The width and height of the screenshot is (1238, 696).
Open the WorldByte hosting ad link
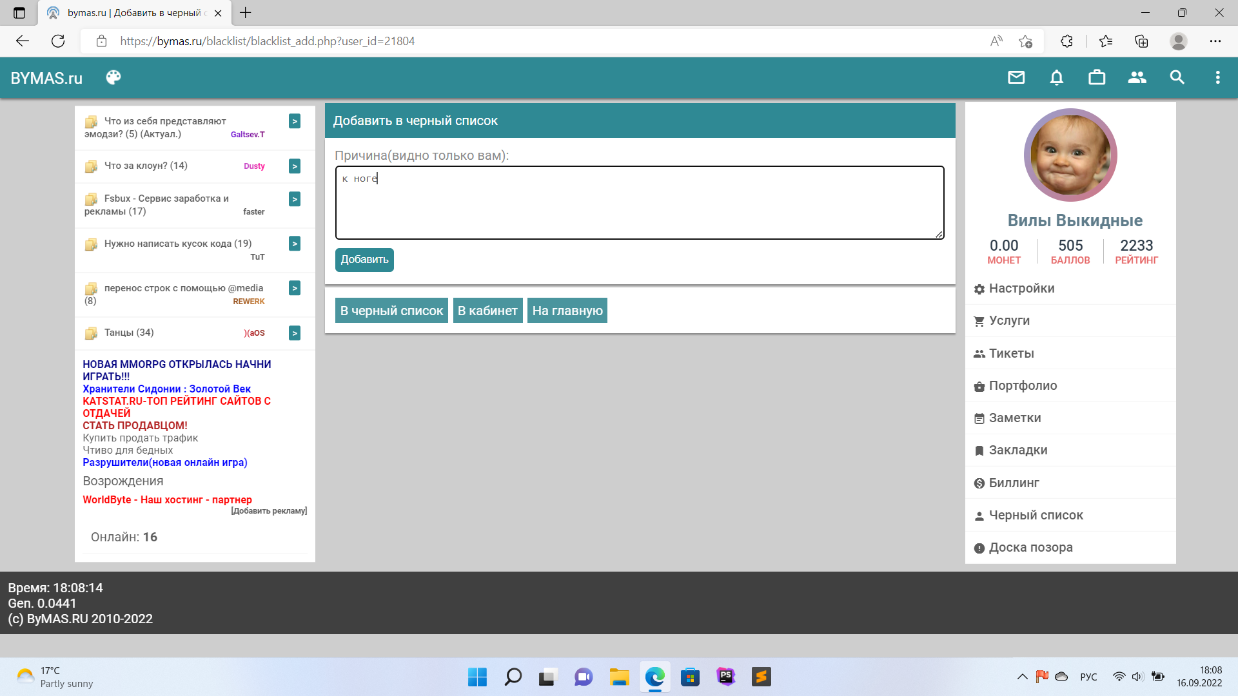tap(167, 499)
